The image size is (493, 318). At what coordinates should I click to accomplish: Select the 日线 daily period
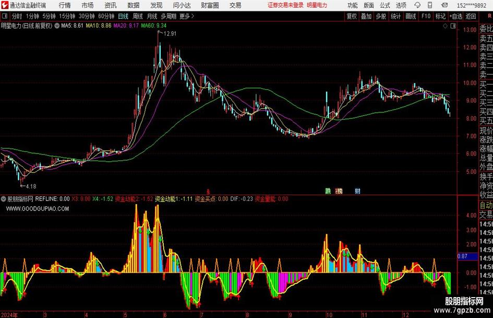tap(123, 16)
